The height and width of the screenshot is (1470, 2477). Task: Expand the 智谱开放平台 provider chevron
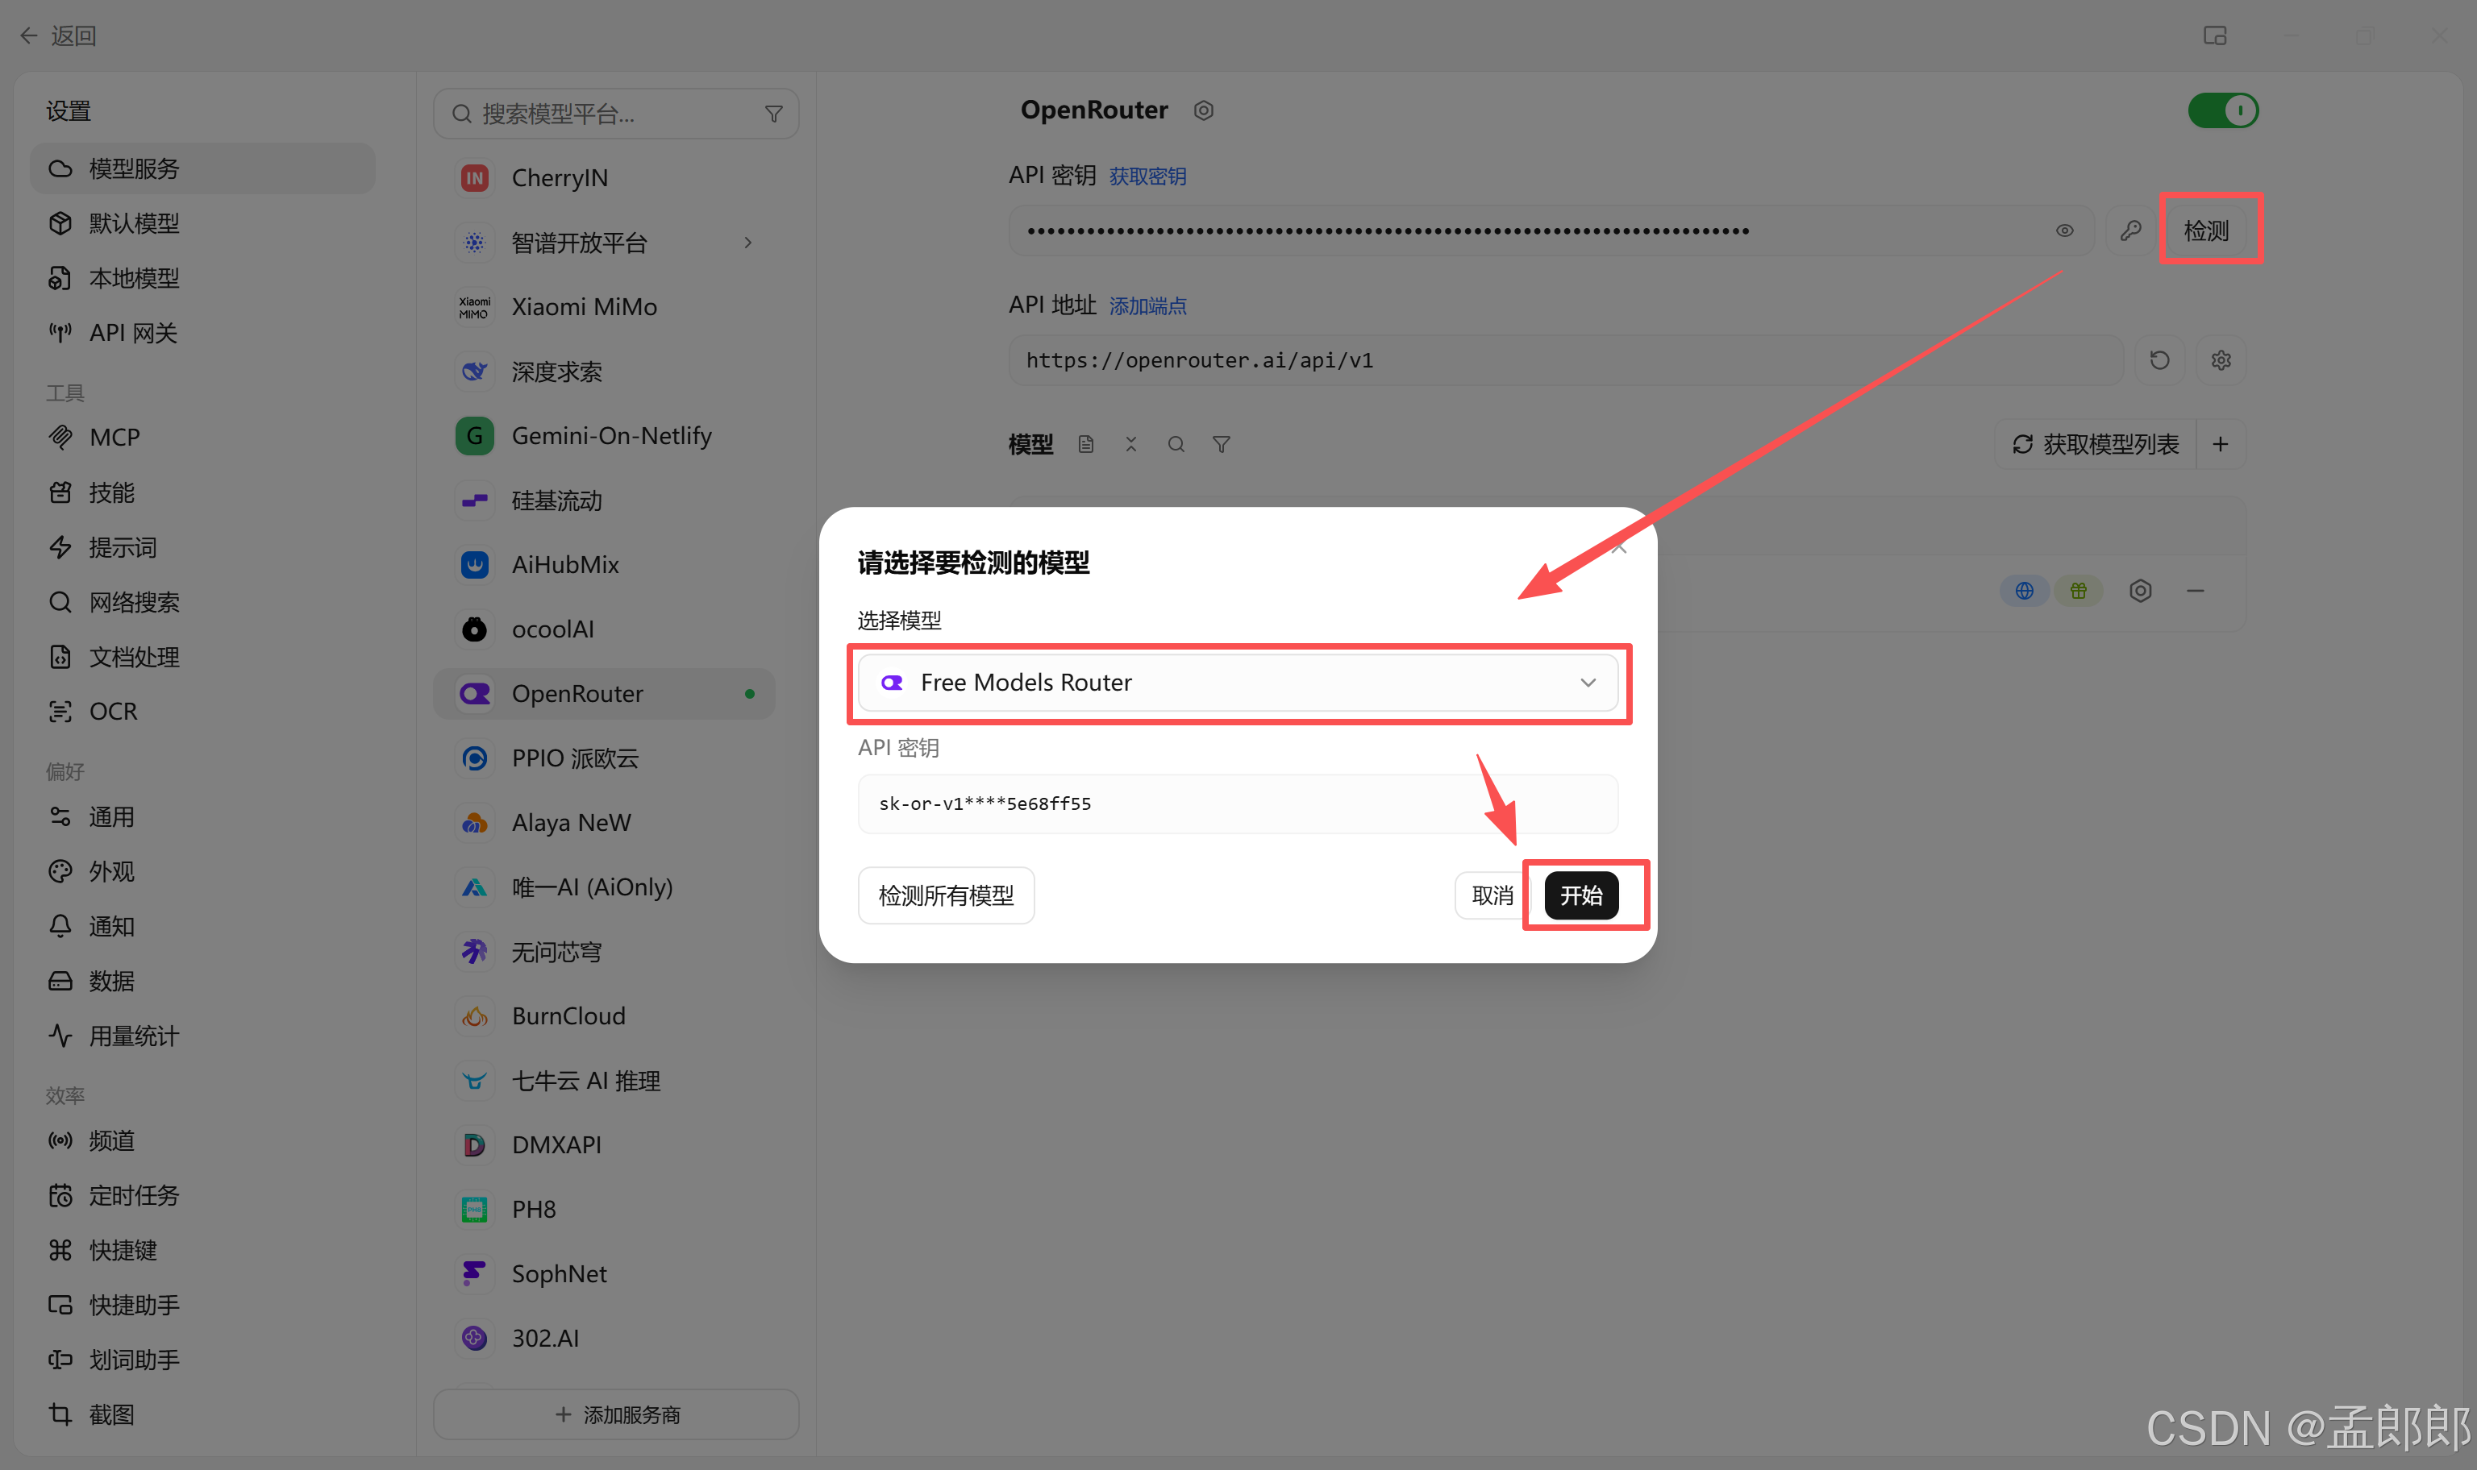point(748,243)
